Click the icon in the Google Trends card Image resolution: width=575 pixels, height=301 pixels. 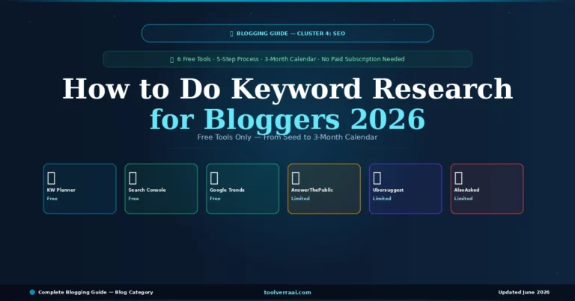coord(214,178)
